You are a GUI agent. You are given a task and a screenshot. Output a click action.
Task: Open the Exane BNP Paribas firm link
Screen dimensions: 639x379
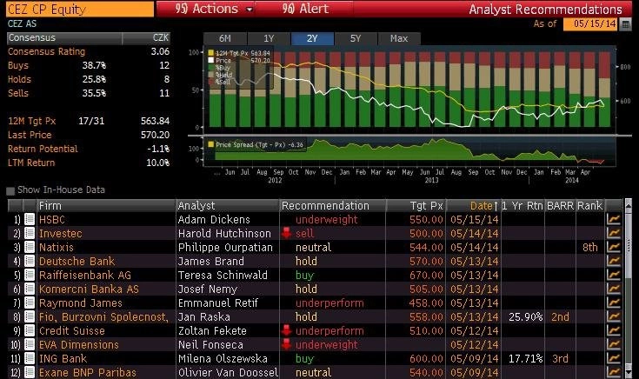[x=88, y=372]
